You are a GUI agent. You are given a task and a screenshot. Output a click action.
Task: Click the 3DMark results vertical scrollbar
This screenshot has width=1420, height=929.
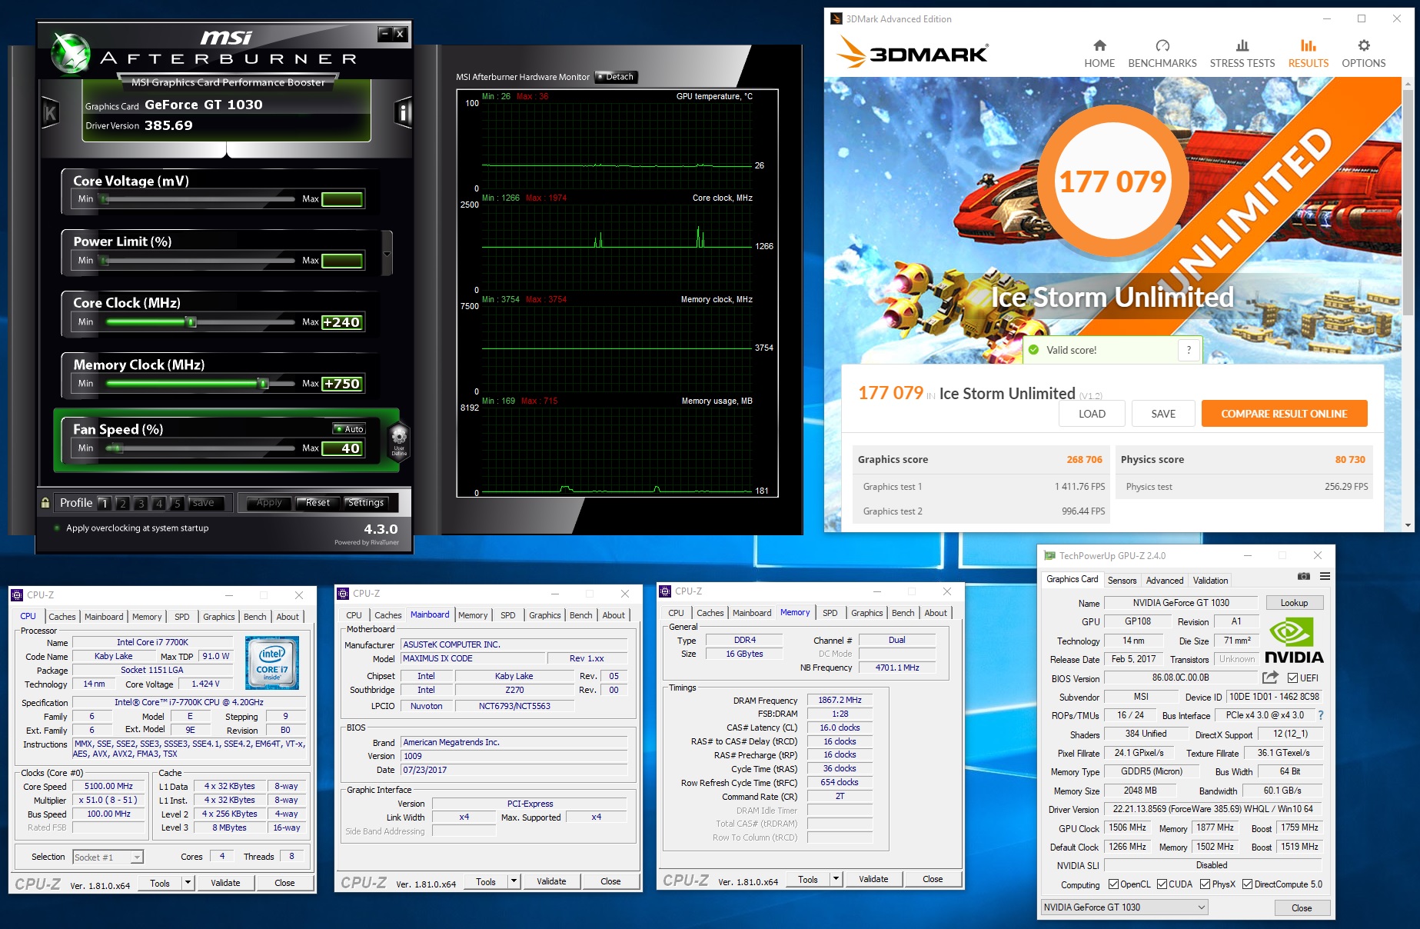point(1408,201)
